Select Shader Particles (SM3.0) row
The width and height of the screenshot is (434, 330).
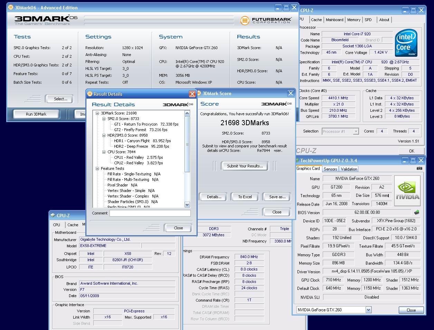point(132,202)
